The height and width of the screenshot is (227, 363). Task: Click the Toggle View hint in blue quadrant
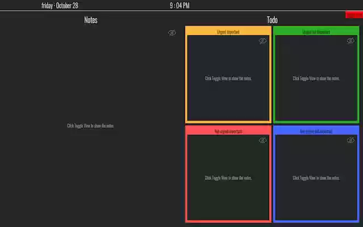(316, 178)
